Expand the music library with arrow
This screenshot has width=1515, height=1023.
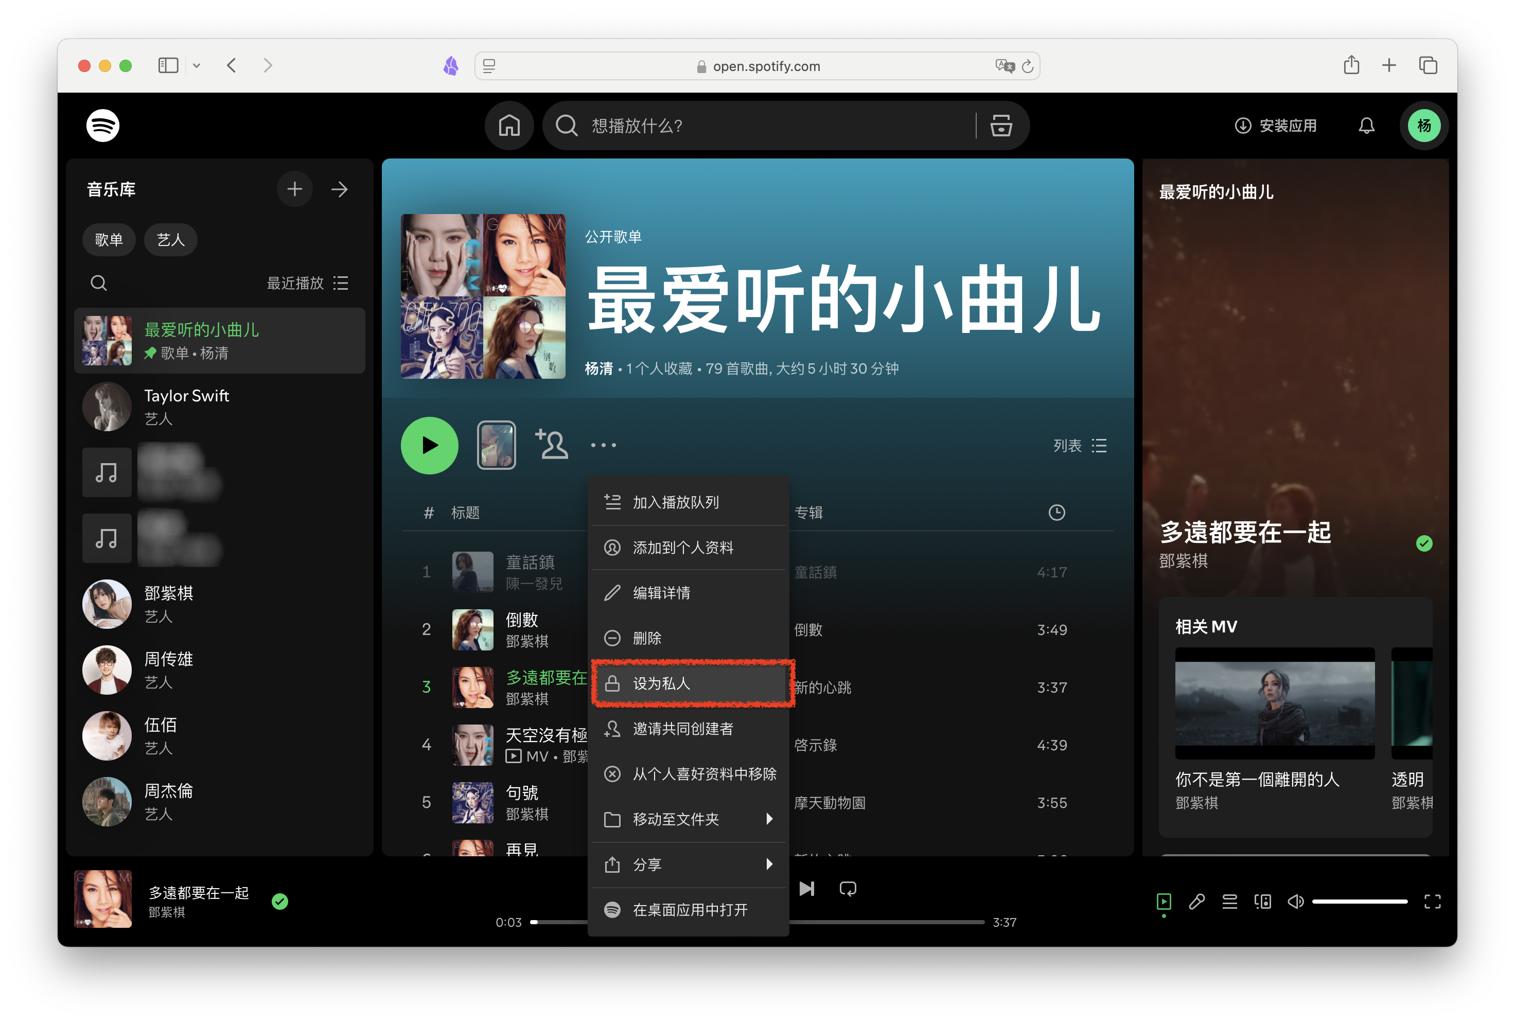click(x=339, y=190)
